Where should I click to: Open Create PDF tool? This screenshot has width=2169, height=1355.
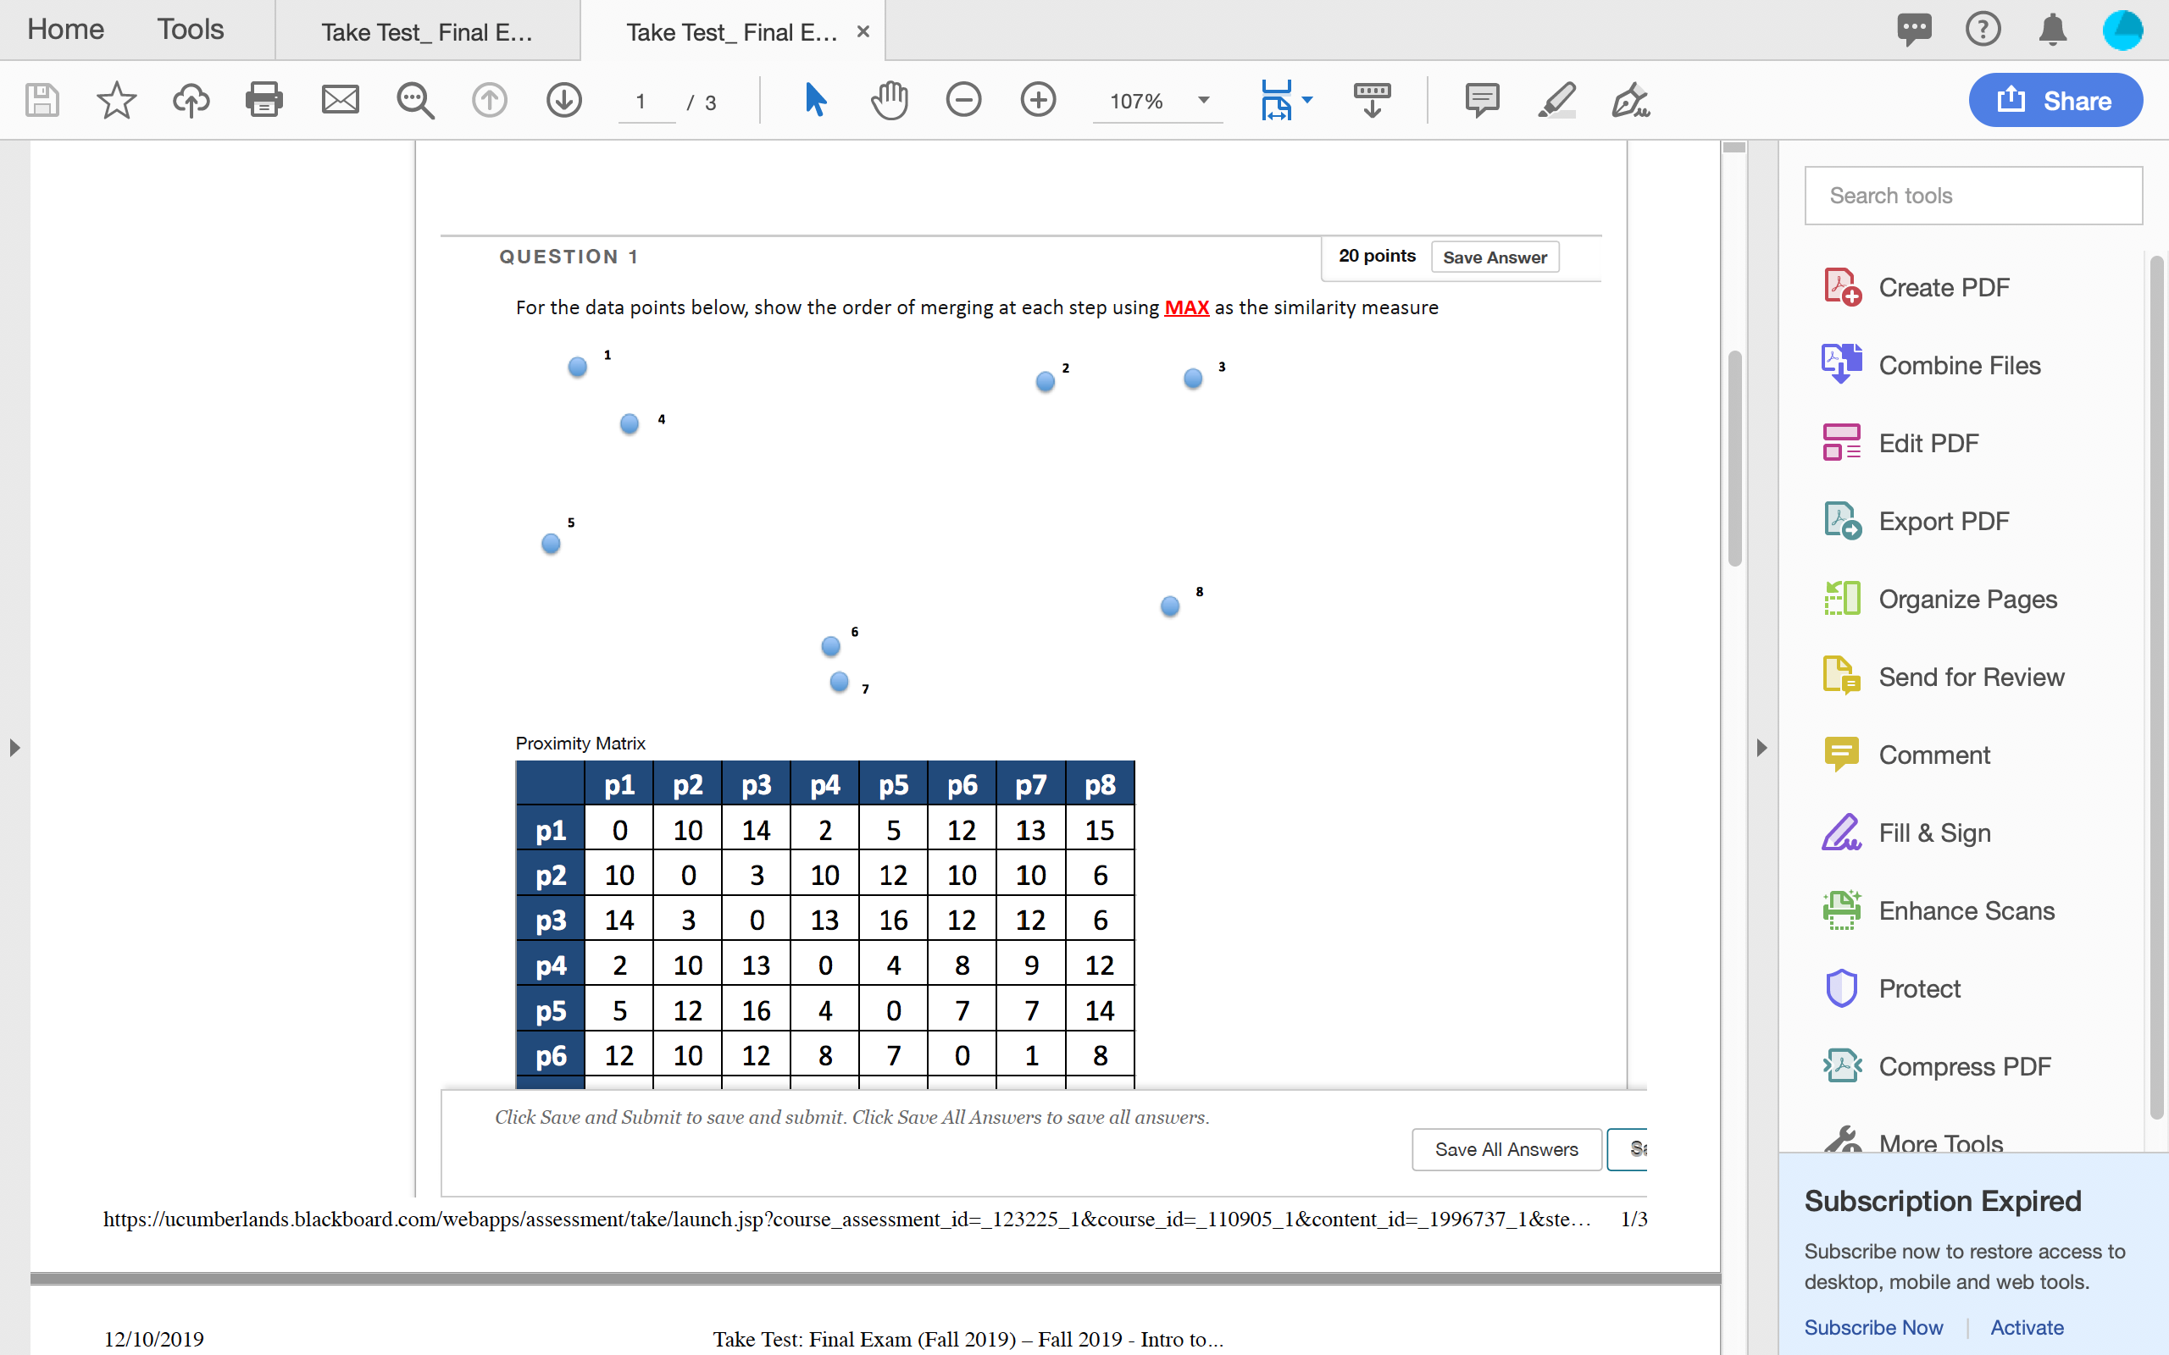pos(1917,288)
